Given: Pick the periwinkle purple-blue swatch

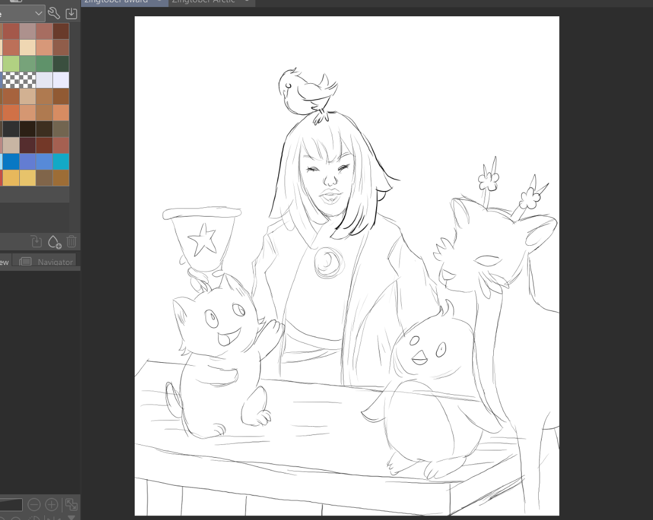Looking at the screenshot, I should (28, 161).
